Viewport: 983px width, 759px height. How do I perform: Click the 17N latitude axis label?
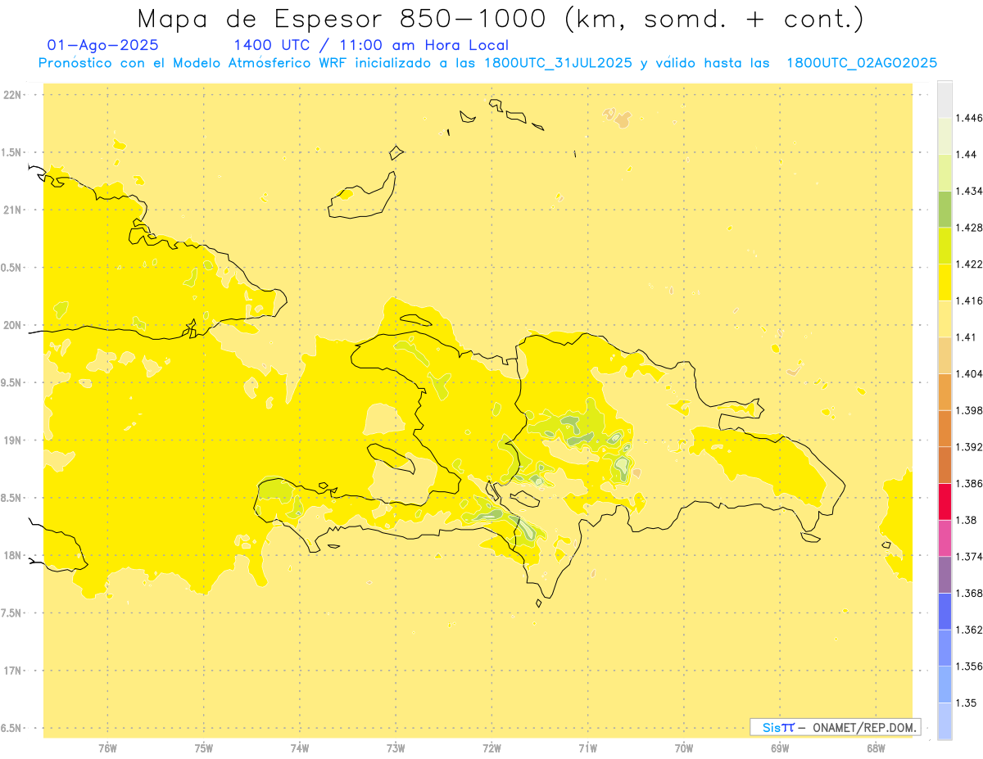pyautogui.click(x=12, y=671)
